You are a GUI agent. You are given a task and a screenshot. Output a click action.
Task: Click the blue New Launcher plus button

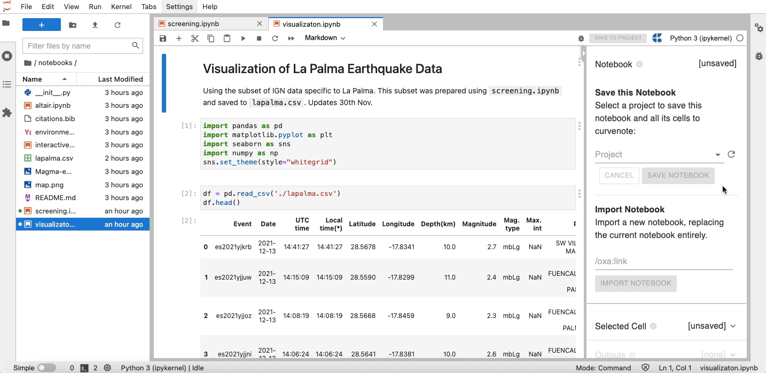tap(42, 25)
